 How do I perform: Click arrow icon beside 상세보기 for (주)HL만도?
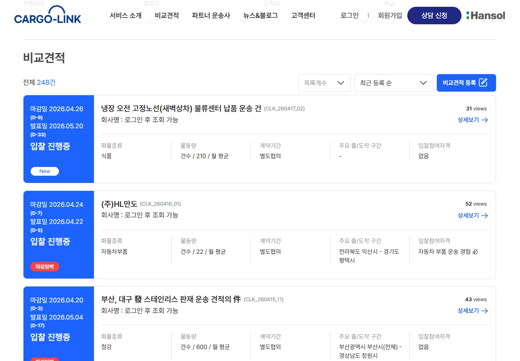pos(485,216)
